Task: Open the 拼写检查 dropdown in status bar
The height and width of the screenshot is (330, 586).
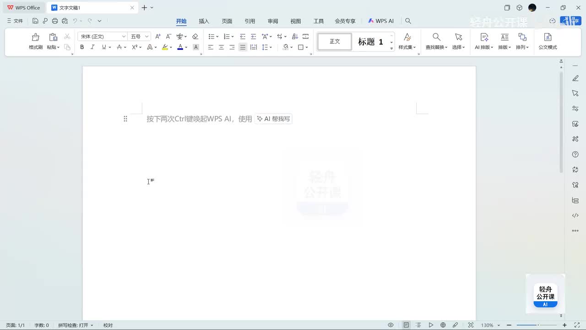Action: pos(76,325)
